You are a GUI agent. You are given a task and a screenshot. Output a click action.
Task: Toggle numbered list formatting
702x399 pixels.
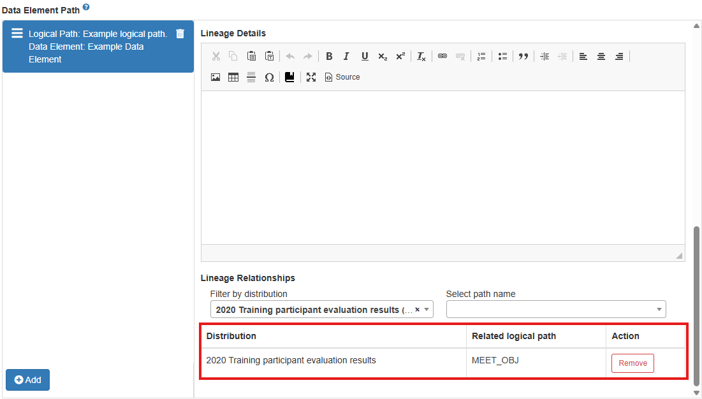click(481, 56)
